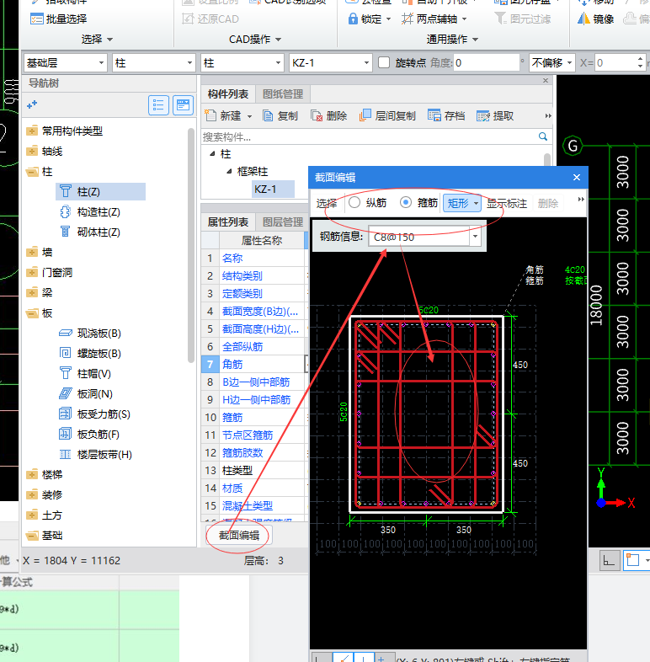Click 提取 extract button

point(495,115)
